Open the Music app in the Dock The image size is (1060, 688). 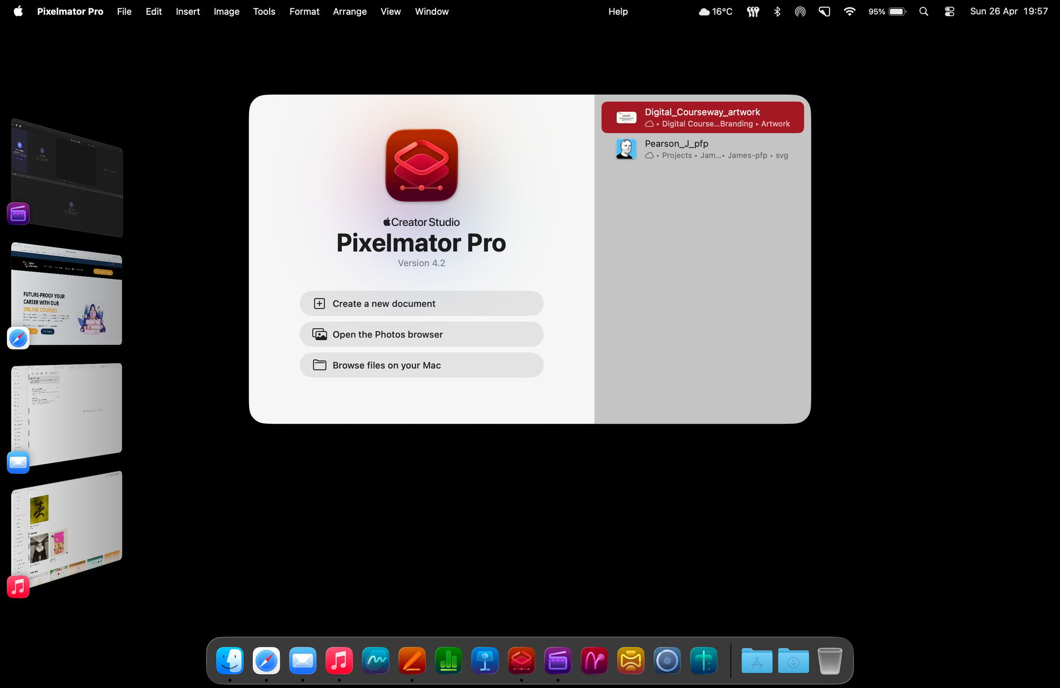339,660
